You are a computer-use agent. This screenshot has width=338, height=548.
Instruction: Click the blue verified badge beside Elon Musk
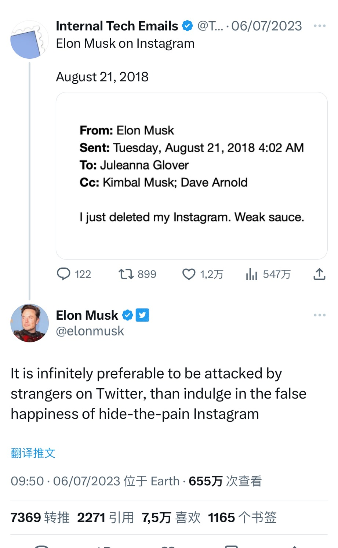127,315
